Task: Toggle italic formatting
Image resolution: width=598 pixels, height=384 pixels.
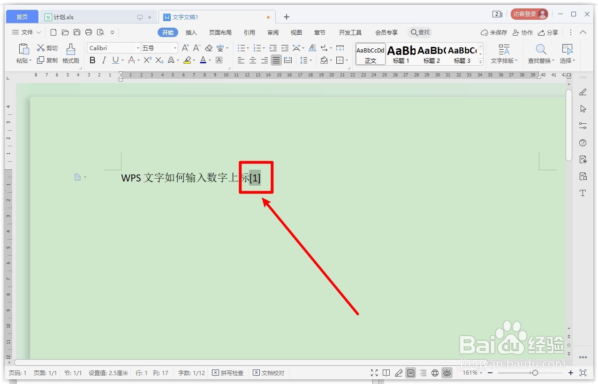Action: (x=104, y=60)
